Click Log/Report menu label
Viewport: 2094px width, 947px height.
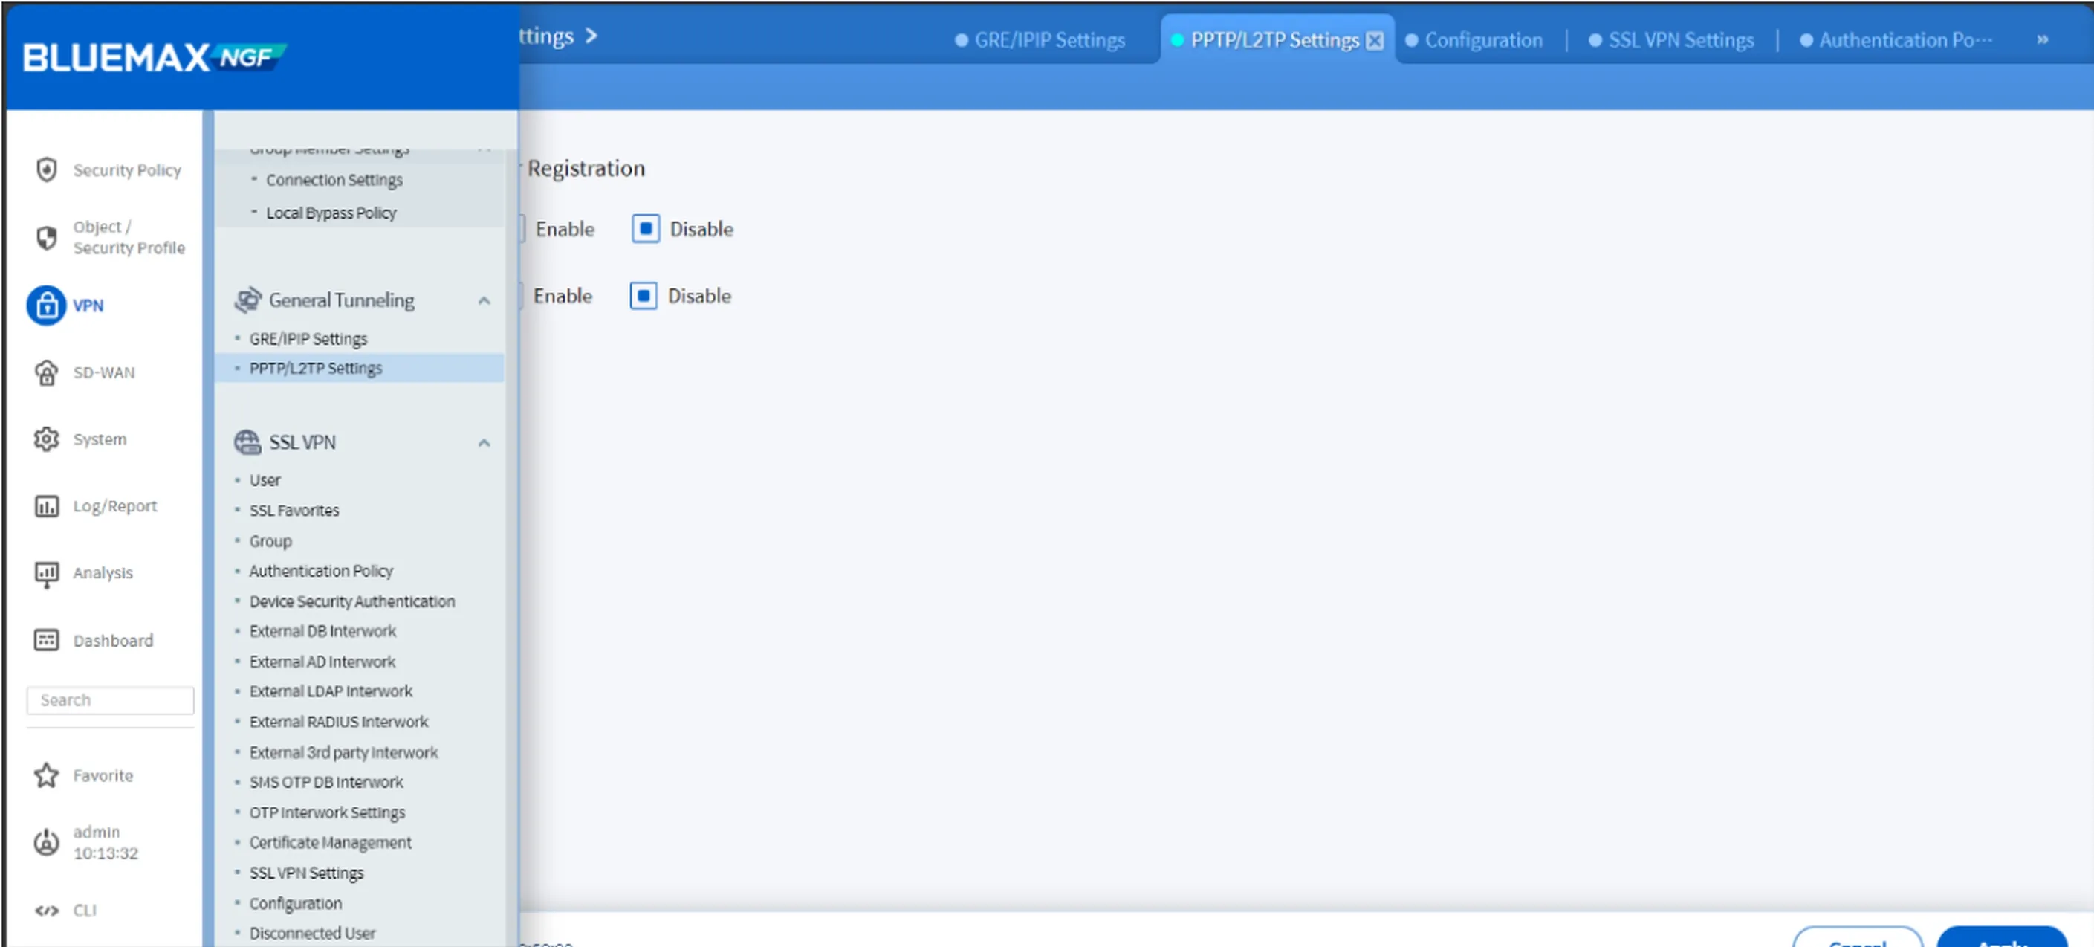tap(114, 506)
